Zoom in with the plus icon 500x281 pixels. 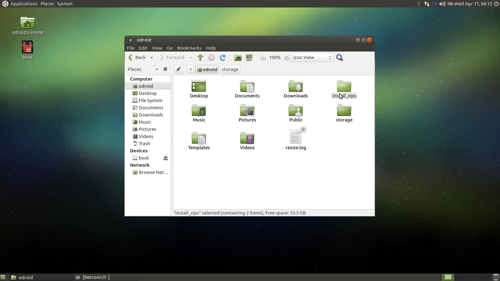tap(287, 57)
